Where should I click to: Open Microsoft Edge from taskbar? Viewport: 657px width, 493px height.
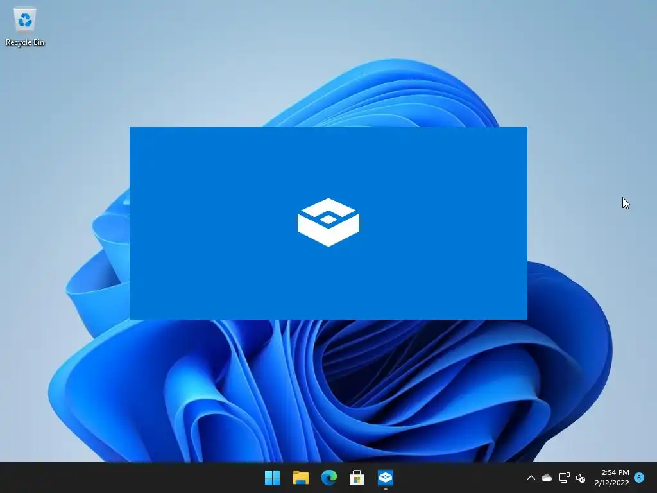[329, 478]
